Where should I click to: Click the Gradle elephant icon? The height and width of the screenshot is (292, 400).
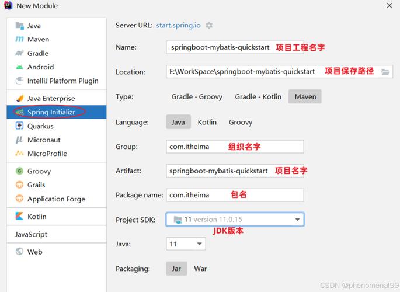(x=20, y=53)
